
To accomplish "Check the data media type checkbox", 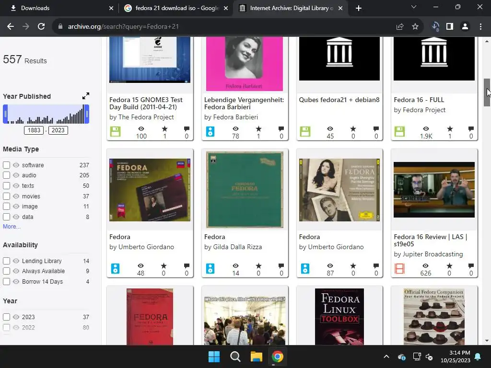I will pyautogui.click(x=6, y=217).
